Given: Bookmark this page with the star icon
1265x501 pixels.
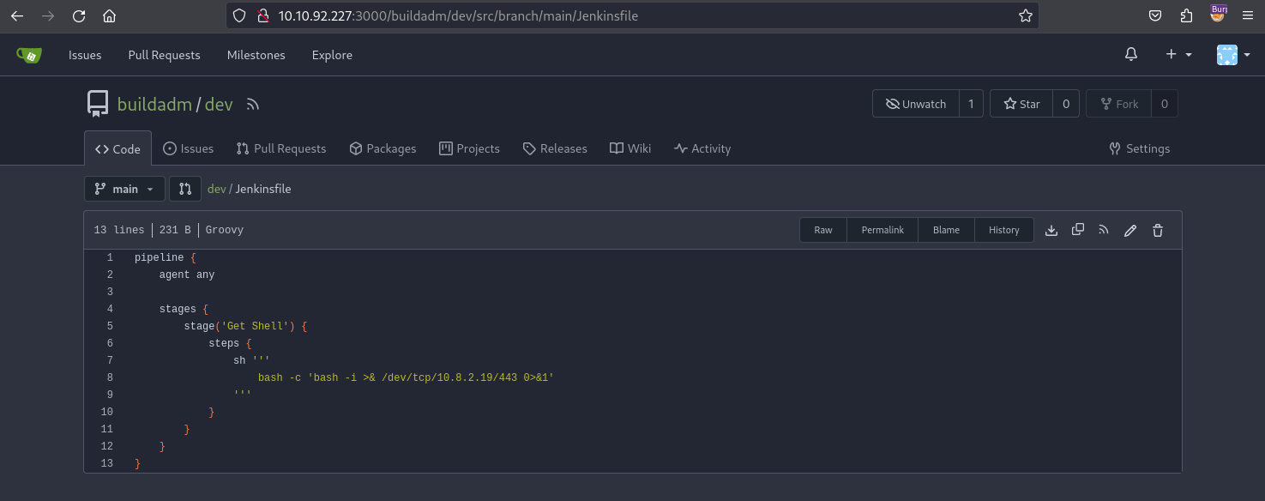Looking at the screenshot, I should [1025, 15].
